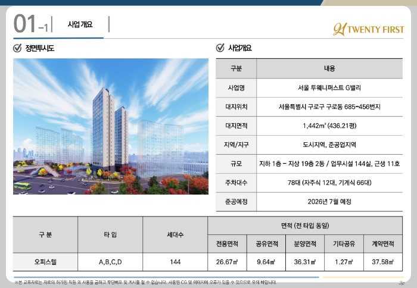Select the 기타공유 sub-header
The height and width of the screenshot is (288, 417).
(344, 244)
